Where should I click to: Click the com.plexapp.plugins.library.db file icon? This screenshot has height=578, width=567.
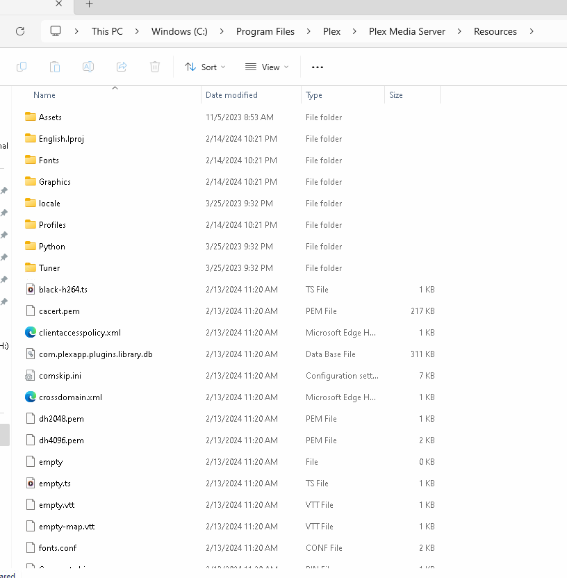[31, 354]
